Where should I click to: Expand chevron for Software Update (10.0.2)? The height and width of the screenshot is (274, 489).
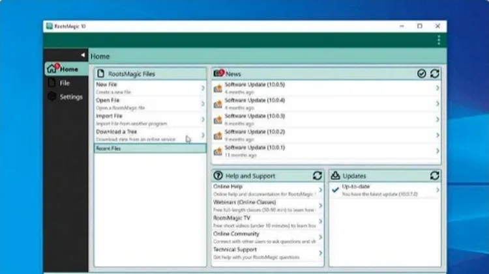coord(437,135)
